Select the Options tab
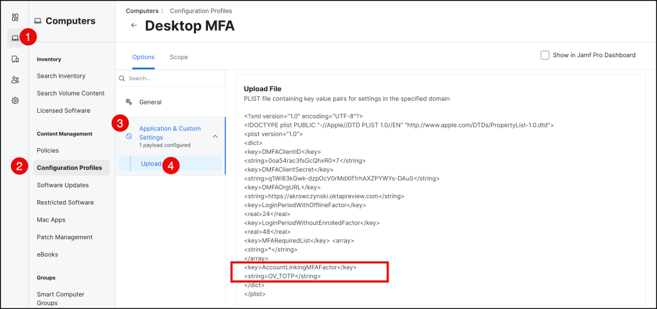Image resolution: width=657 pixels, height=309 pixels. coord(143,57)
